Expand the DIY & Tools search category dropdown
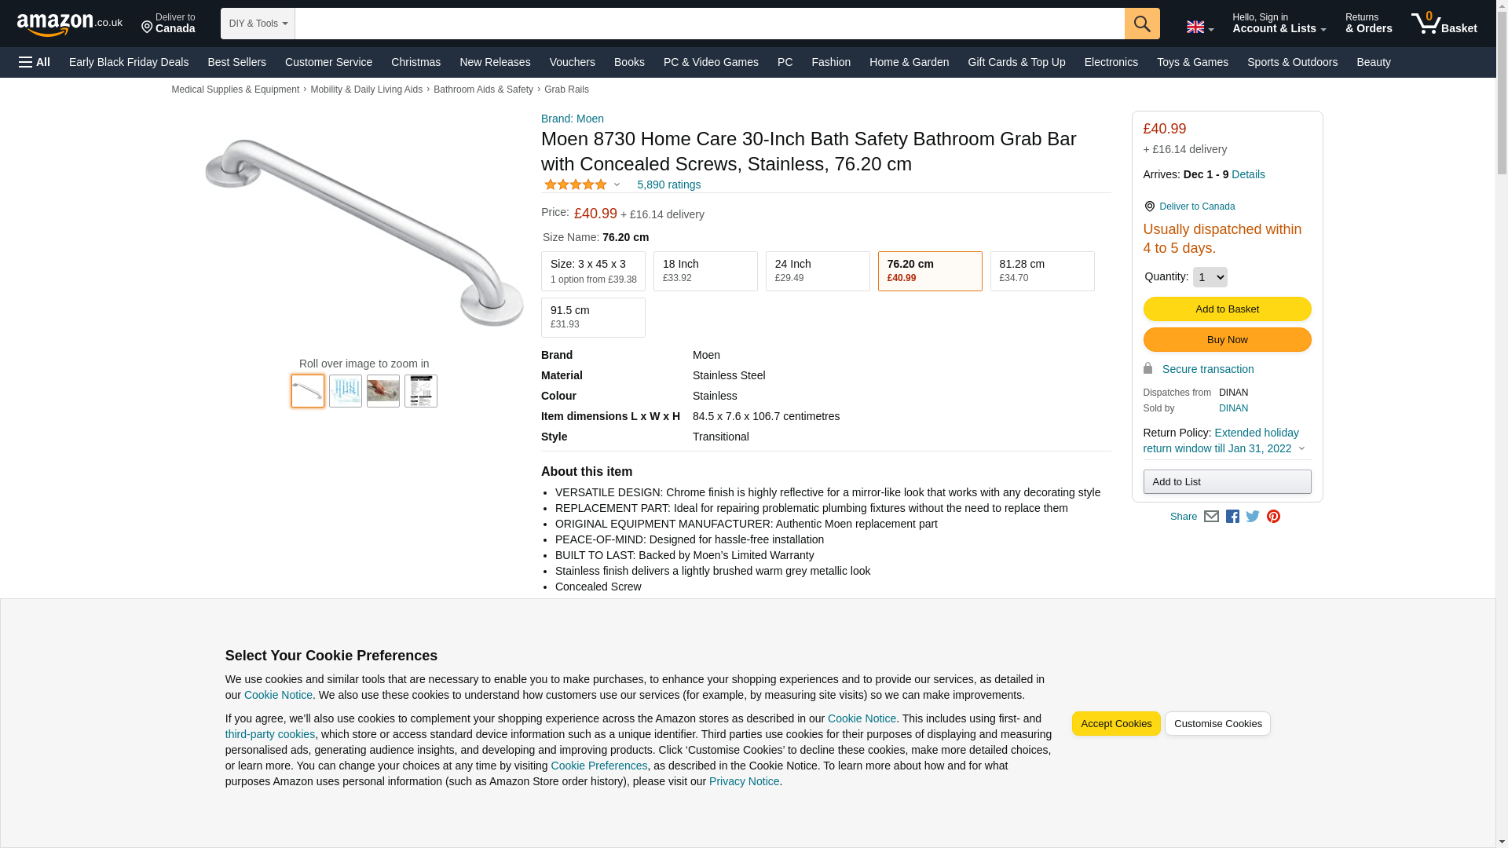The image size is (1508, 848). coord(258,24)
